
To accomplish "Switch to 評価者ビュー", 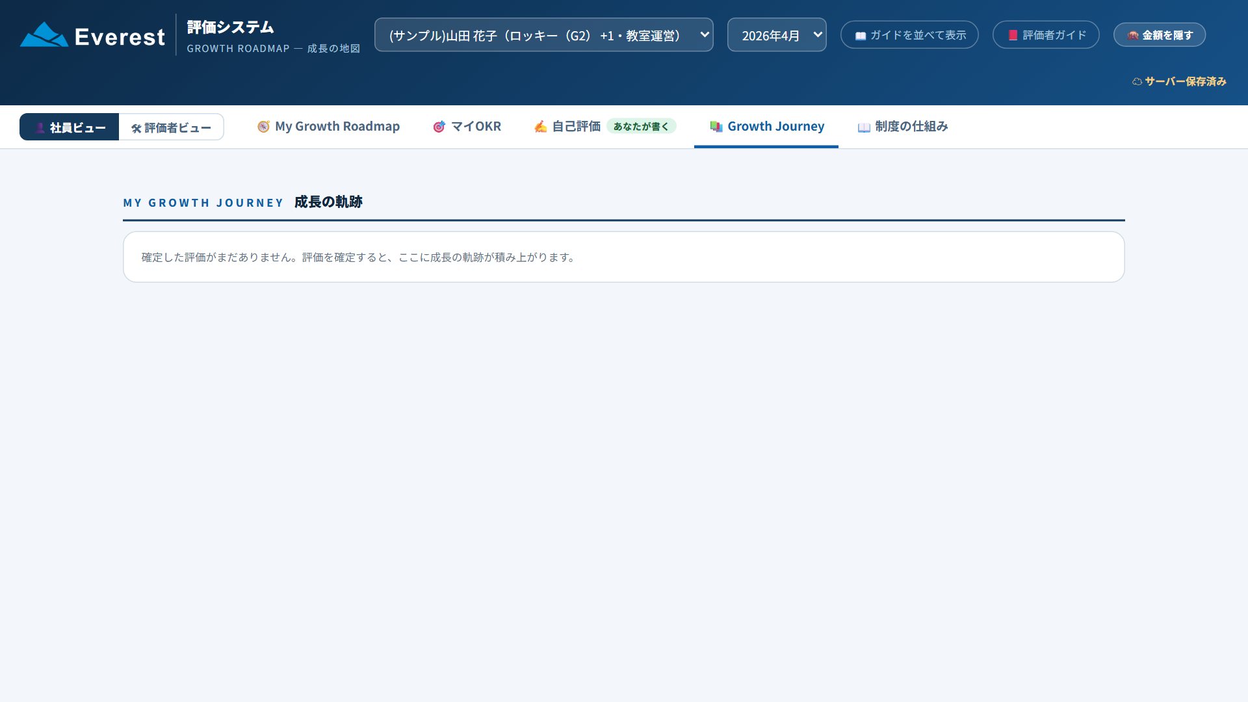I will (x=172, y=127).
